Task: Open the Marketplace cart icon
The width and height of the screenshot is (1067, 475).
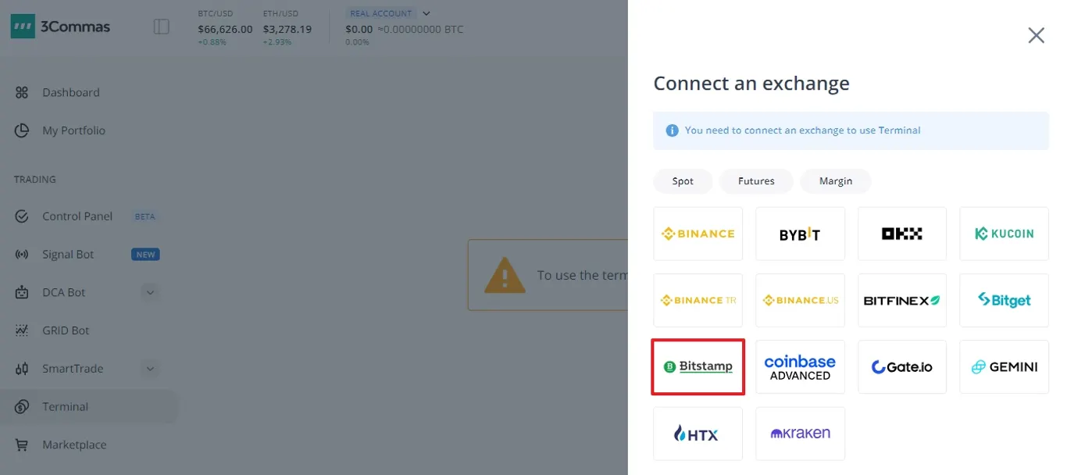Action: click(x=22, y=445)
